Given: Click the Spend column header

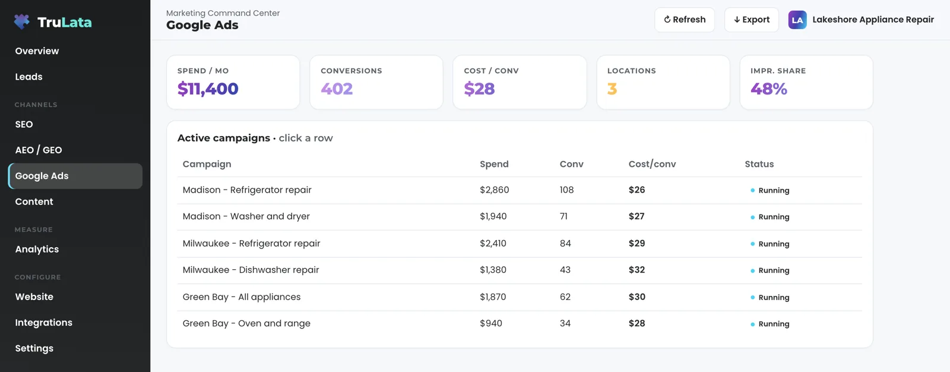Looking at the screenshot, I should tap(494, 164).
